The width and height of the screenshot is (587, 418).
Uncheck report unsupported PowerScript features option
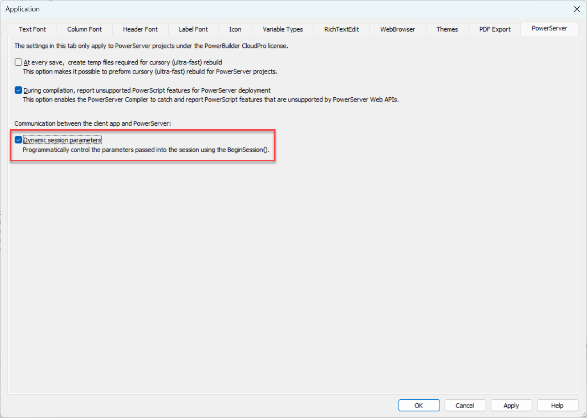[x=18, y=90]
